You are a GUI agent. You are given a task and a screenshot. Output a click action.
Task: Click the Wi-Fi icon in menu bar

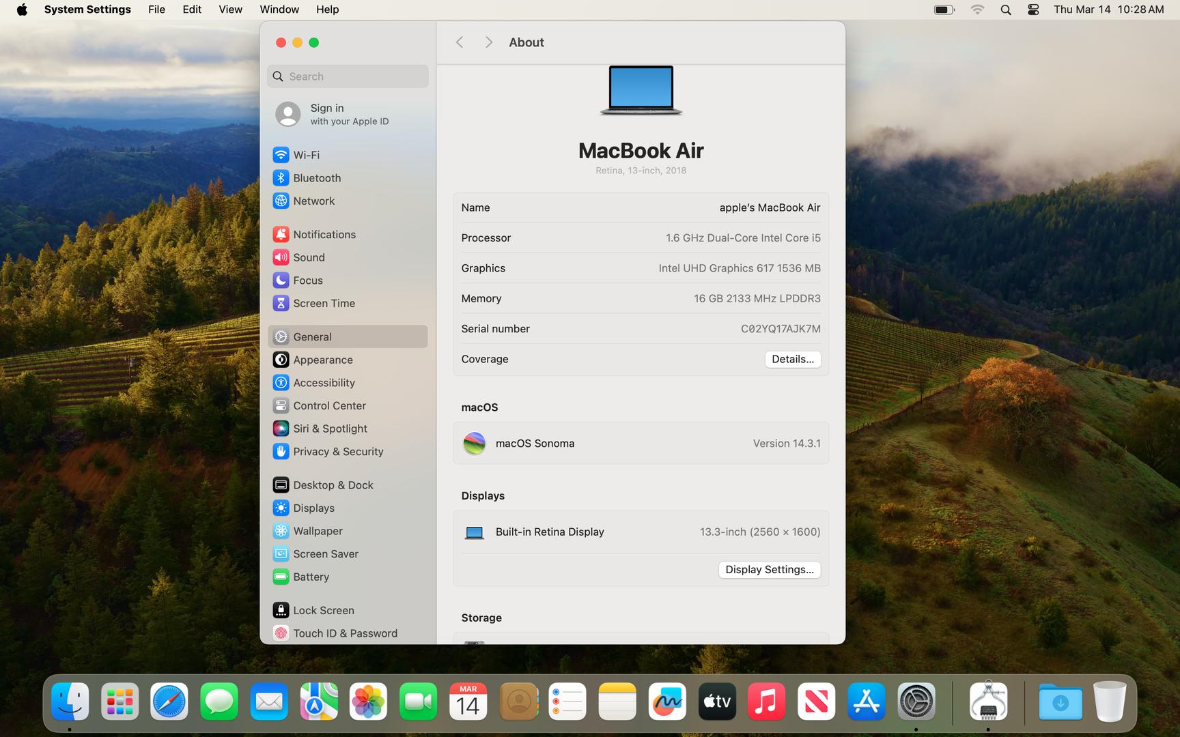[977, 10]
